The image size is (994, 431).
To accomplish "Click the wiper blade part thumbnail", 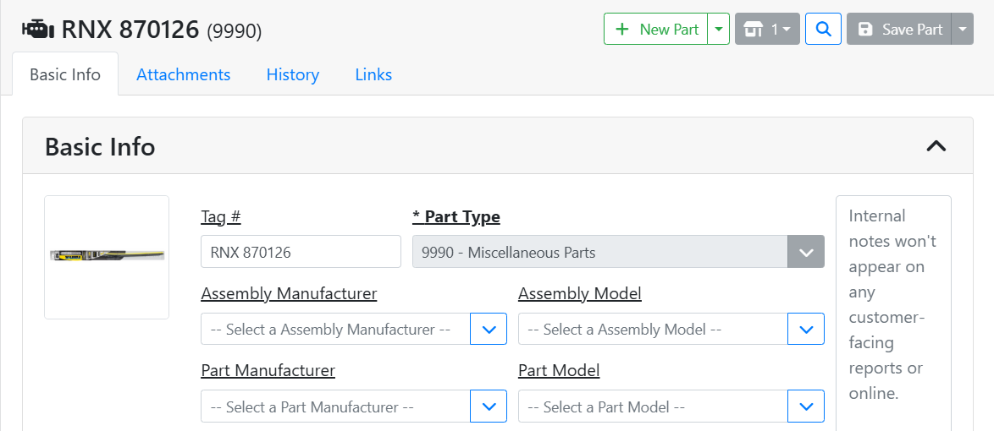I will tap(107, 256).
